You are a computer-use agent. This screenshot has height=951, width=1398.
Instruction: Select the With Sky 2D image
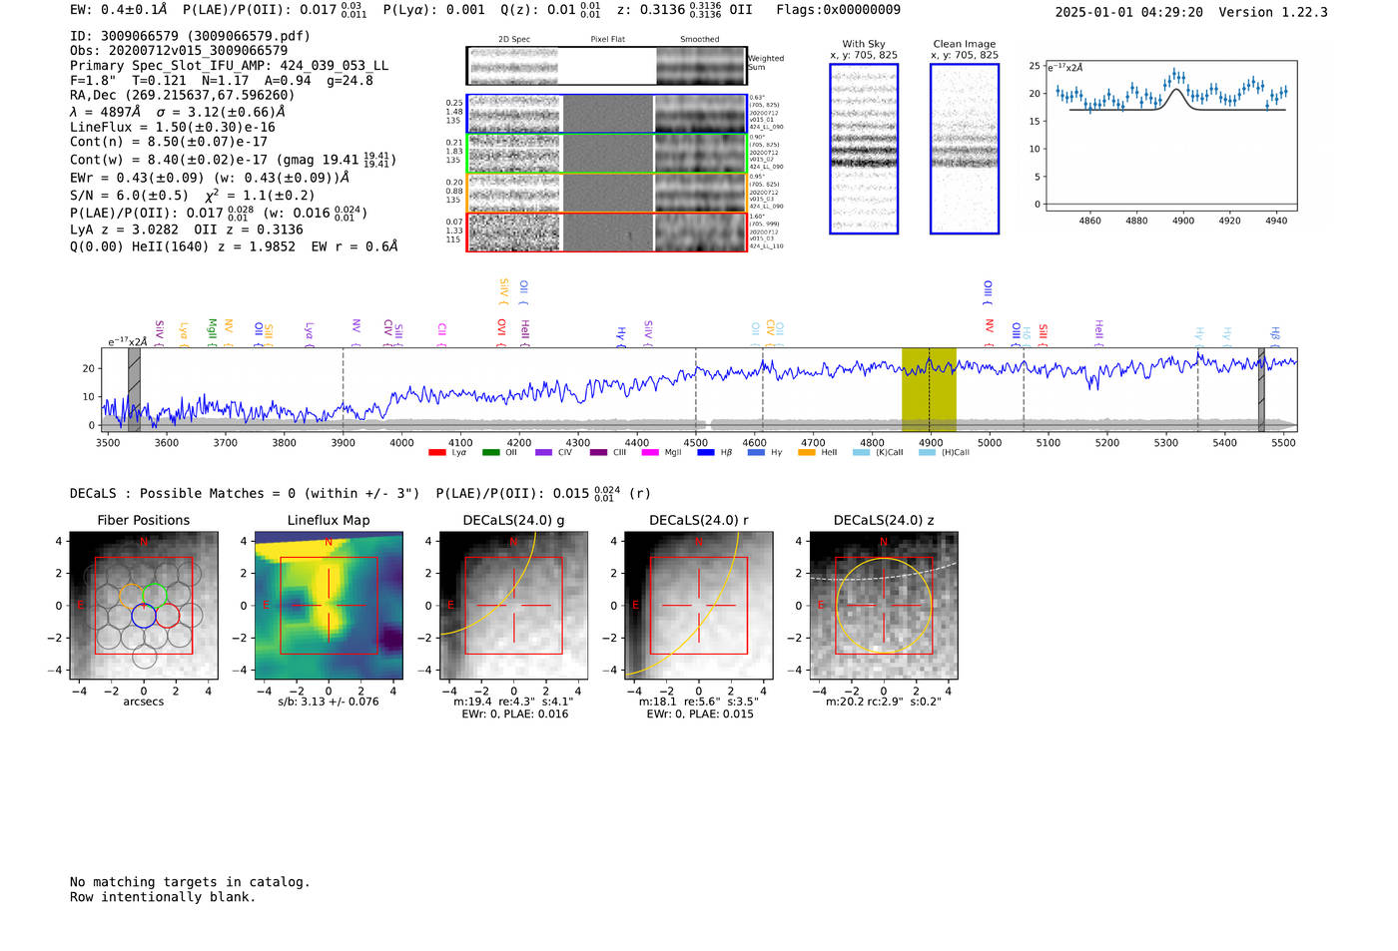click(x=864, y=149)
